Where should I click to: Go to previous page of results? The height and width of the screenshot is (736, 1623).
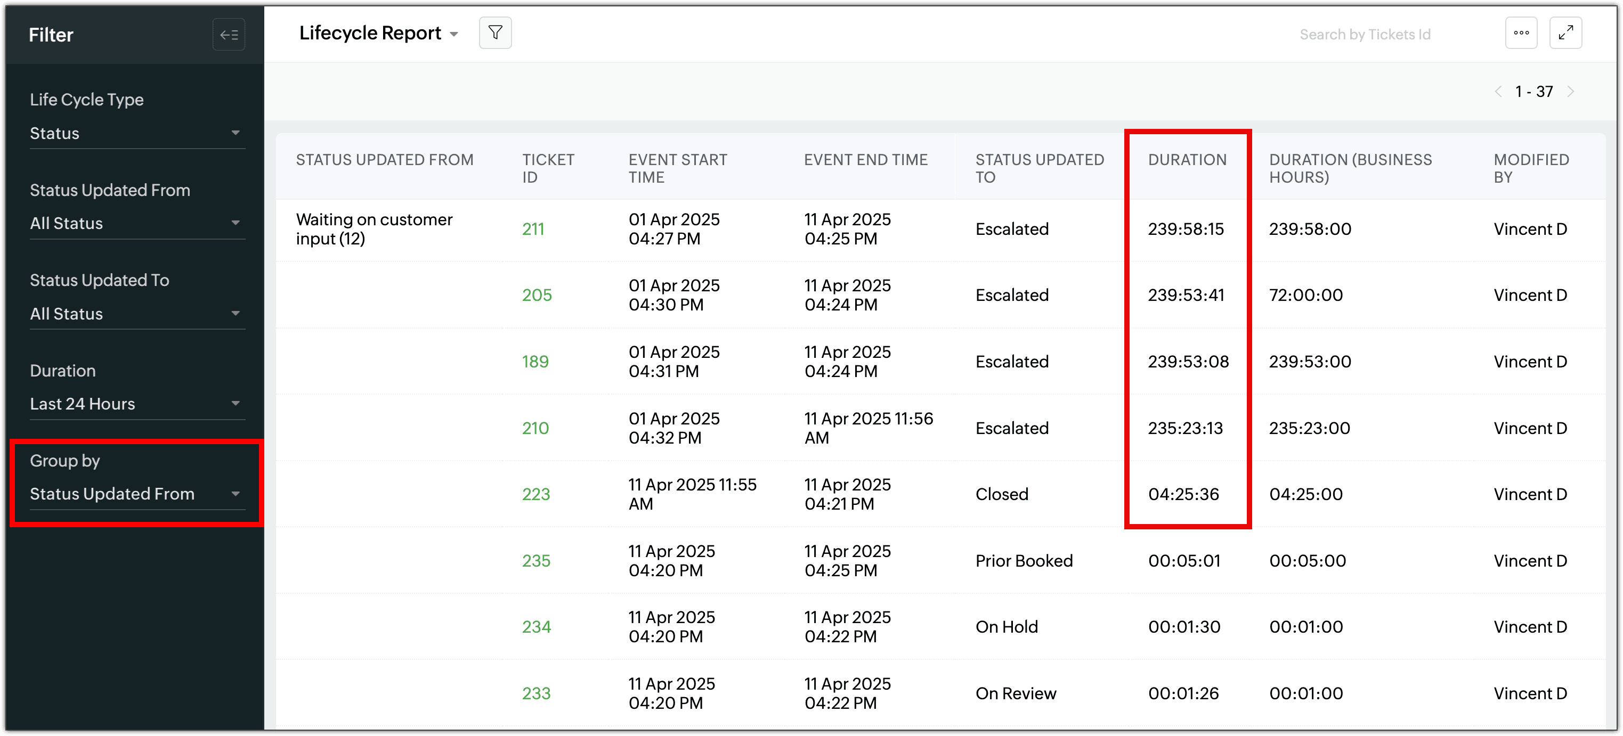coord(1498,92)
